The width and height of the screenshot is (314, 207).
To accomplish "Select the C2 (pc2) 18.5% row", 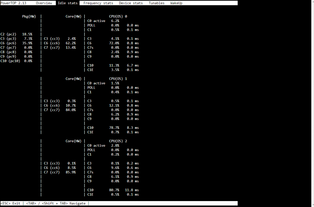I will tap(16, 34).
